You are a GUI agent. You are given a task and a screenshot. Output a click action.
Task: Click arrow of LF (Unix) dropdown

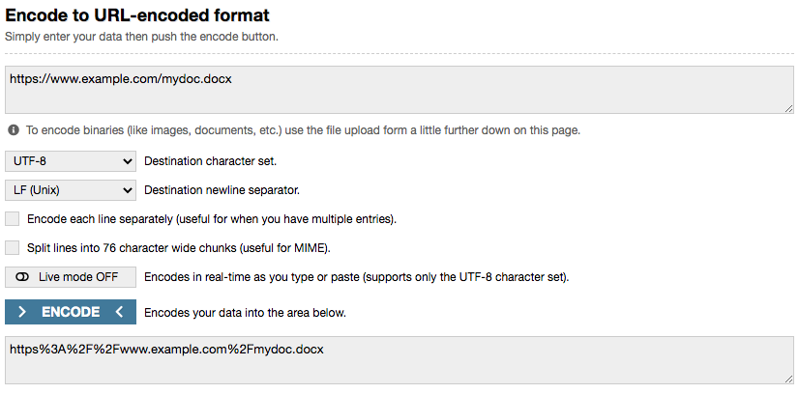pos(128,190)
